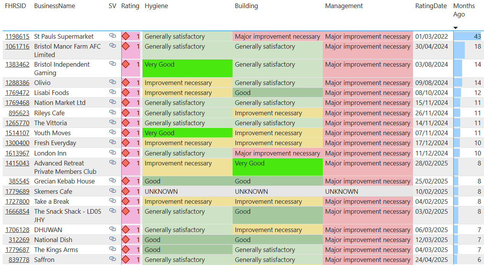Open FHRSID link 385545
Image resolution: width=484 pixels, height=265 pixels.
click(19, 182)
